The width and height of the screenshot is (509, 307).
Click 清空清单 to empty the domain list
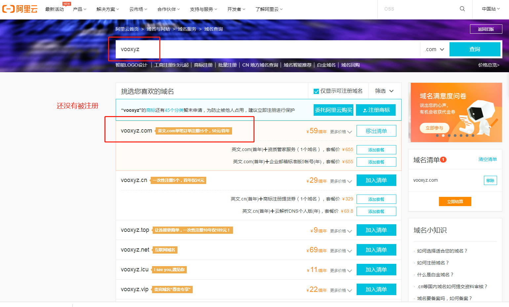[x=488, y=159]
